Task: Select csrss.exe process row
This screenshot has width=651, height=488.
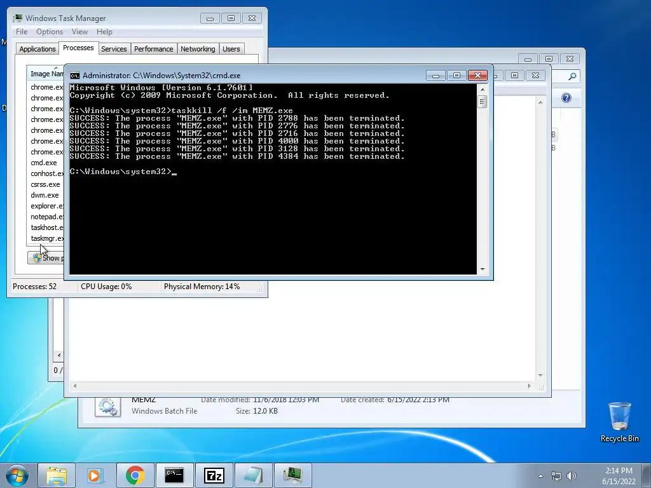Action: click(46, 184)
